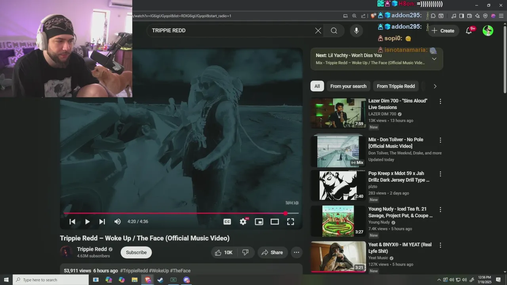
Task: Enable miniplayer mode icon
Action: (259, 222)
